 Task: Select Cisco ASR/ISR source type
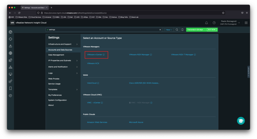(x=144, y=83)
